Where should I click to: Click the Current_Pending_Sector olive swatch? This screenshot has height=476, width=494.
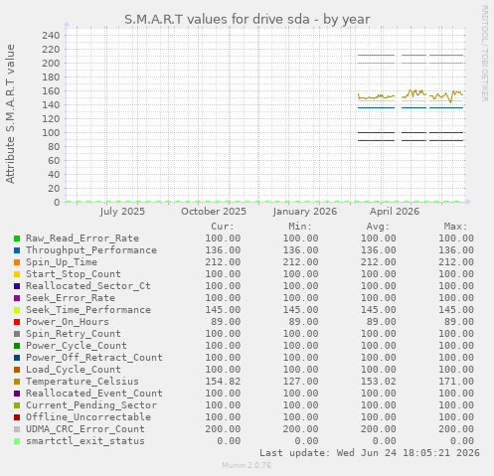pyautogui.click(x=17, y=405)
